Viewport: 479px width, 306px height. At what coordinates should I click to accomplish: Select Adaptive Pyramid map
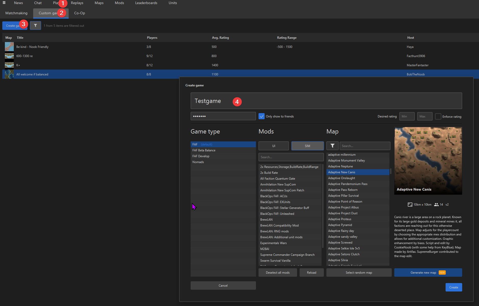(358, 225)
